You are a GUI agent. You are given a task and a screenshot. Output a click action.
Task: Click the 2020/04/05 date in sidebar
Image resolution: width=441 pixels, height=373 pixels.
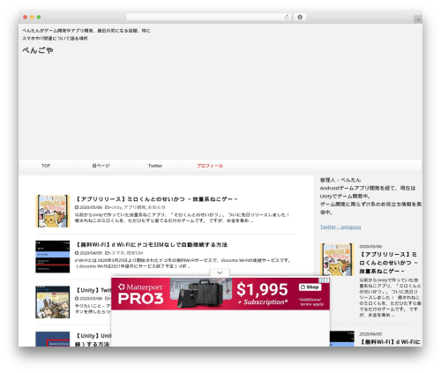pyautogui.click(x=370, y=334)
